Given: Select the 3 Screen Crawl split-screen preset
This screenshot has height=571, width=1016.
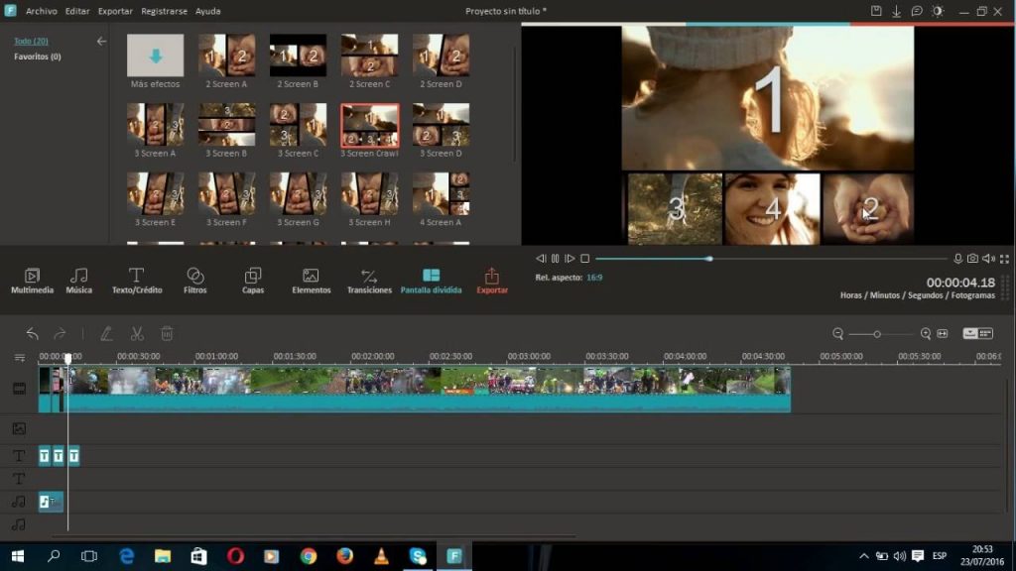Looking at the screenshot, I should click(x=369, y=126).
